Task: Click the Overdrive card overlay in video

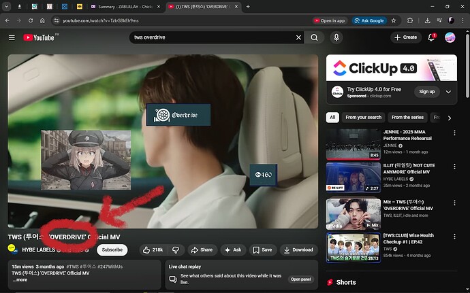Action: point(178,115)
